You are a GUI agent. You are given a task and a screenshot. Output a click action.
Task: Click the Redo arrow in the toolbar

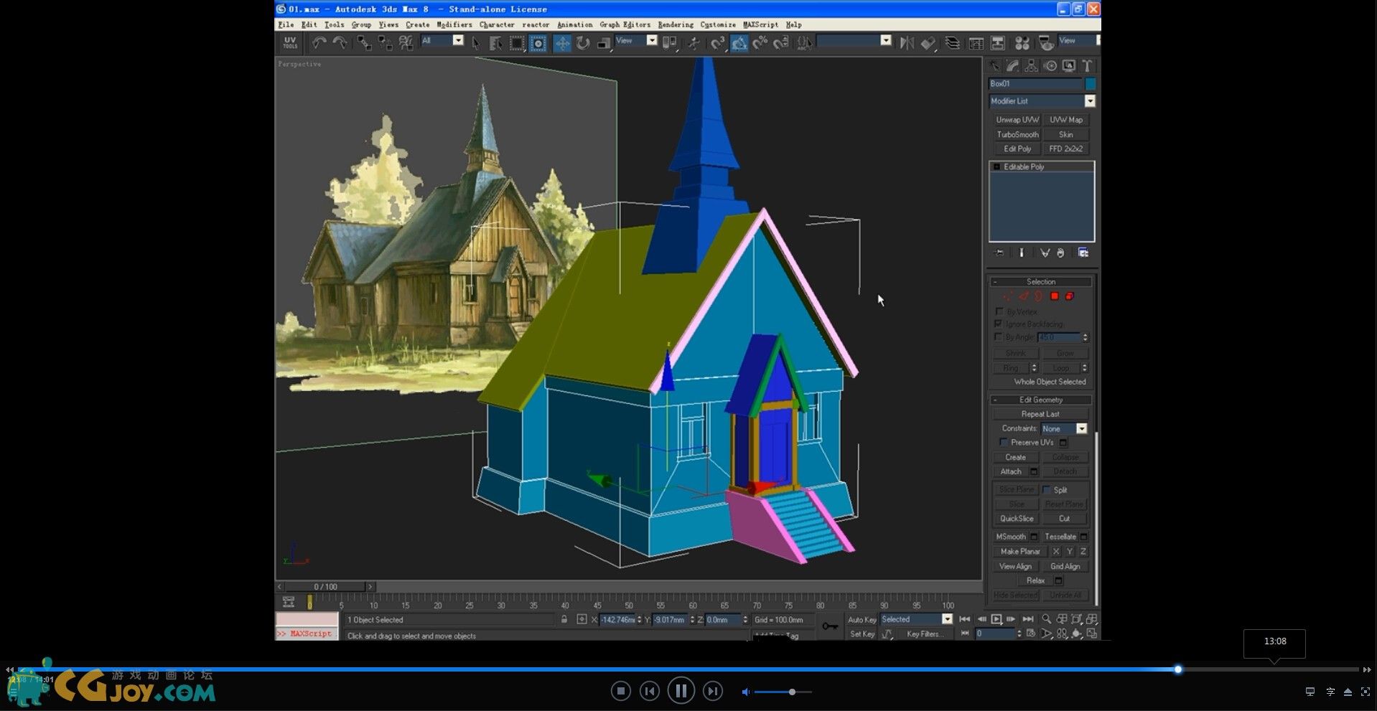[340, 43]
